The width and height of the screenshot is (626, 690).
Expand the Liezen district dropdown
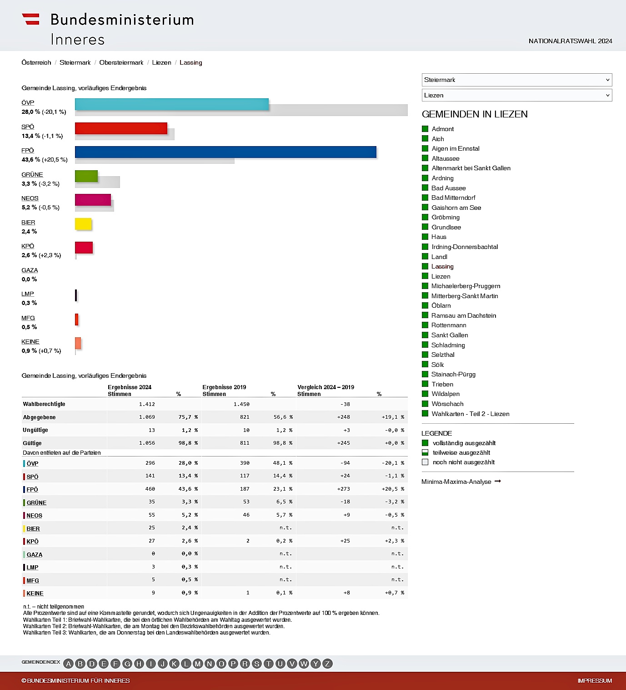516,95
